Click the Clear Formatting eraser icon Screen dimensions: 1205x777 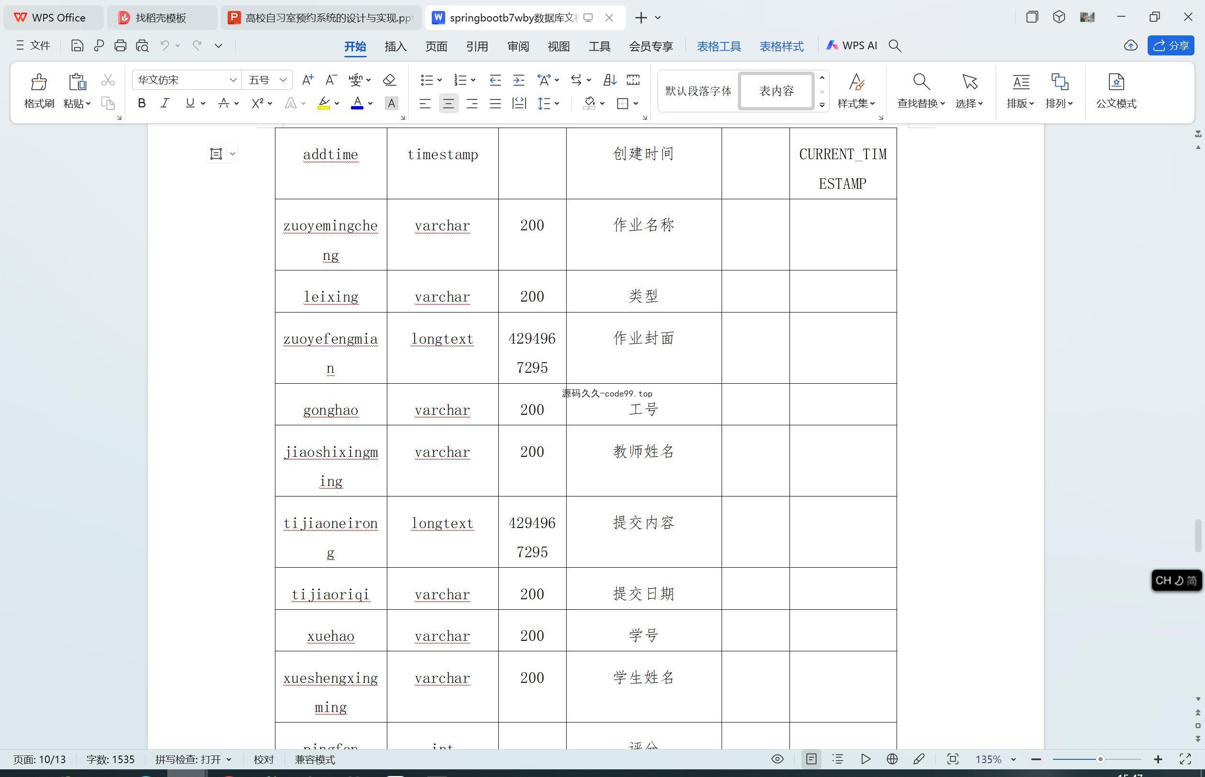(389, 80)
